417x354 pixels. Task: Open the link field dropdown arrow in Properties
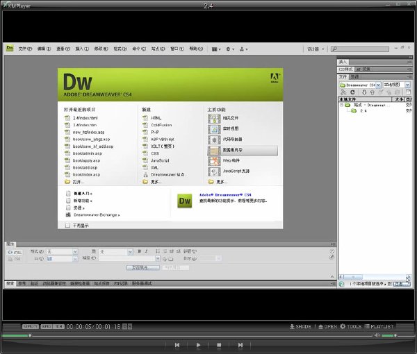pos(158,258)
